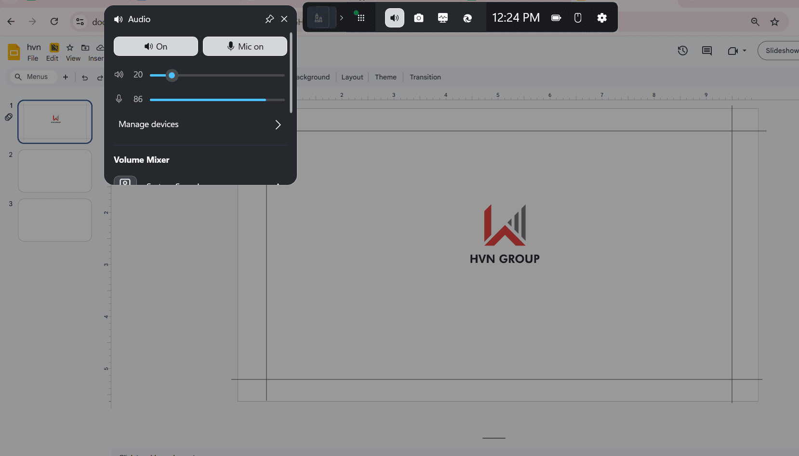Toggle the Mic on button
Viewport: 799px width, 456px height.
[x=245, y=47]
